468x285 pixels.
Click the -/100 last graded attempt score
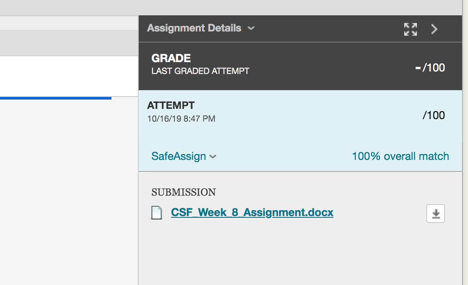(430, 68)
